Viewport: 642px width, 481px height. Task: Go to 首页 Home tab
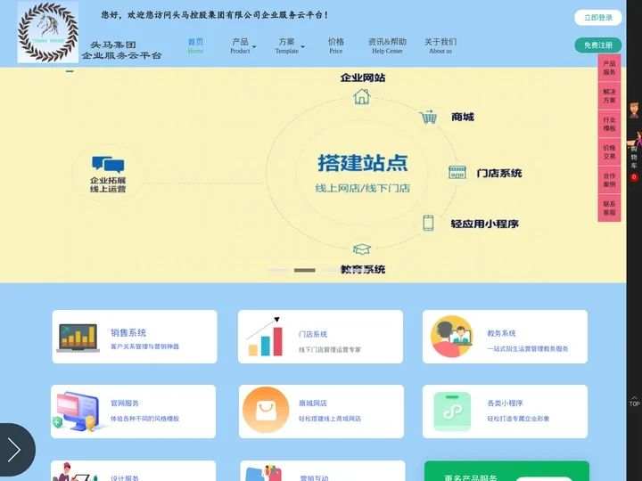(195, 45)
